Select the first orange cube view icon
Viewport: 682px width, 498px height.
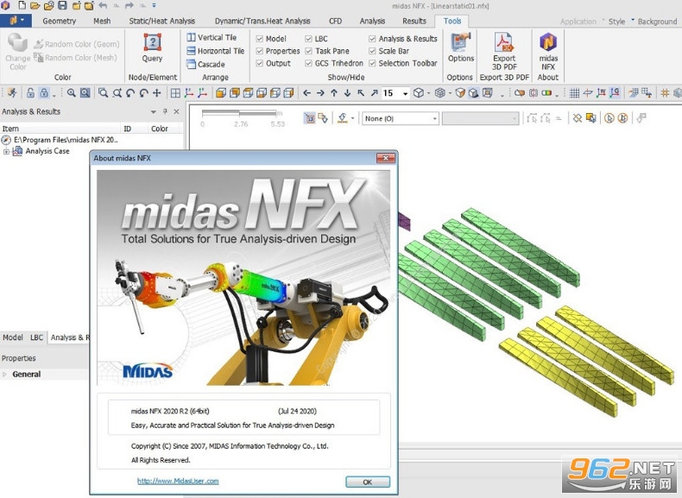point(221,92)
